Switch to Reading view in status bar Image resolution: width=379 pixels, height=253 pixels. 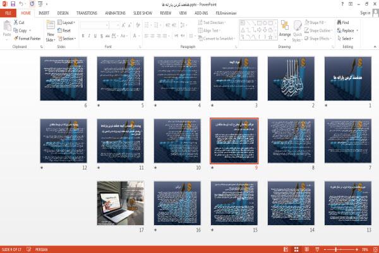pos(307,249)
